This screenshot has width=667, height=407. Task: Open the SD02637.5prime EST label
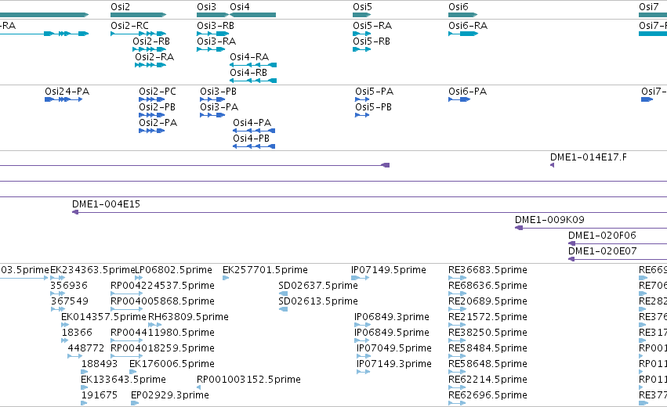coord(318,286)
